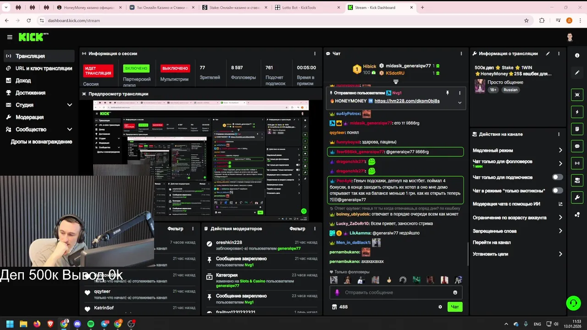The width and height of the screenshot is (587, 330).
Task: Click the pencil icon in right sidebar
Action: (577, 72)
